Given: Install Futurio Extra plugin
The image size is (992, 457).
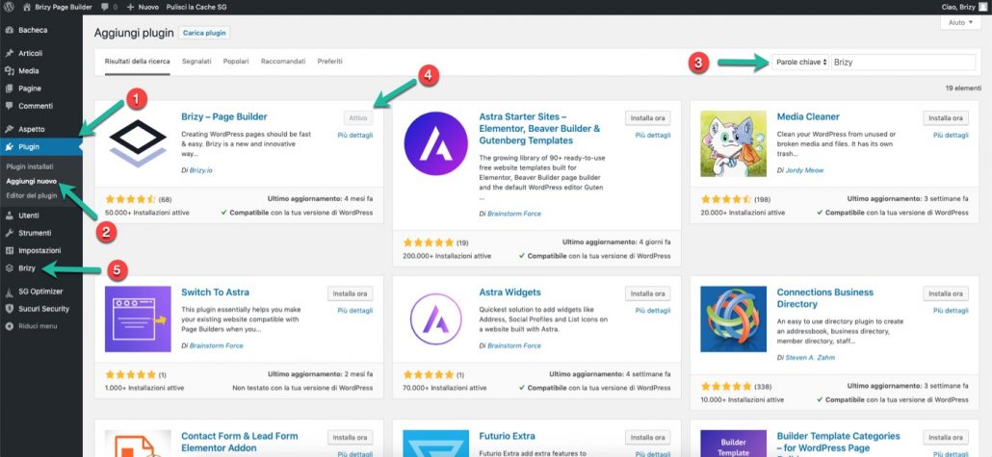Looking at the screenshot, I should click(x=648, y=437).
